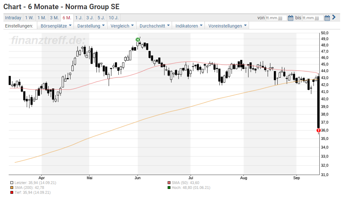Select the 3 M. time range tab
The height and width of the screenshot is (200, 343).
(x=54, y=18)
